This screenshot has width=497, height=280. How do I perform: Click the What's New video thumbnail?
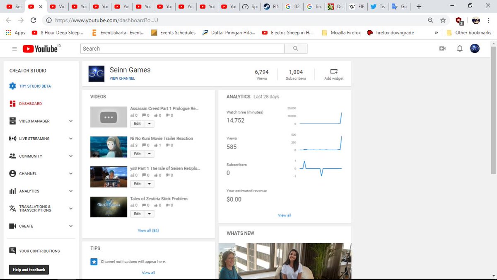coord(285,261)
